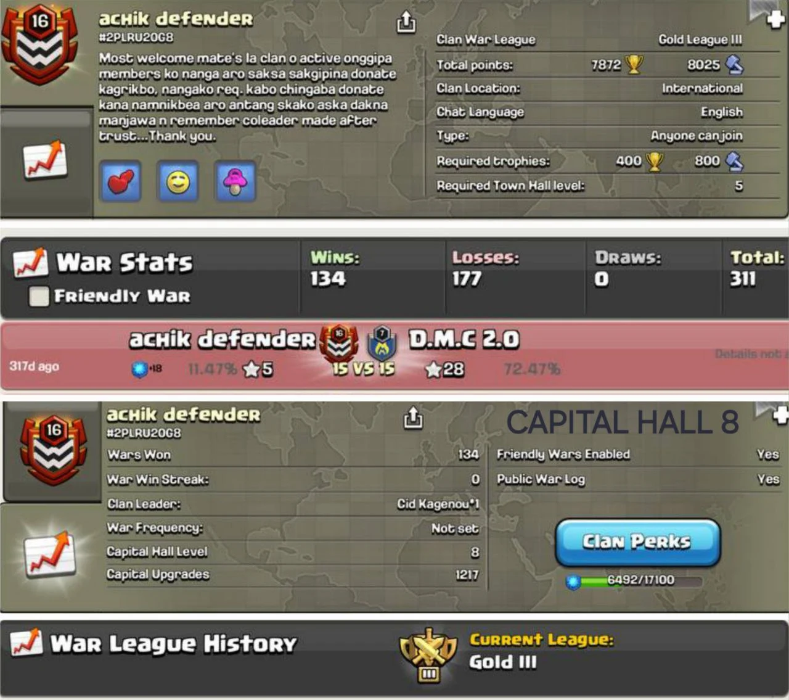Click the War League History header

[x=173, y=644]
